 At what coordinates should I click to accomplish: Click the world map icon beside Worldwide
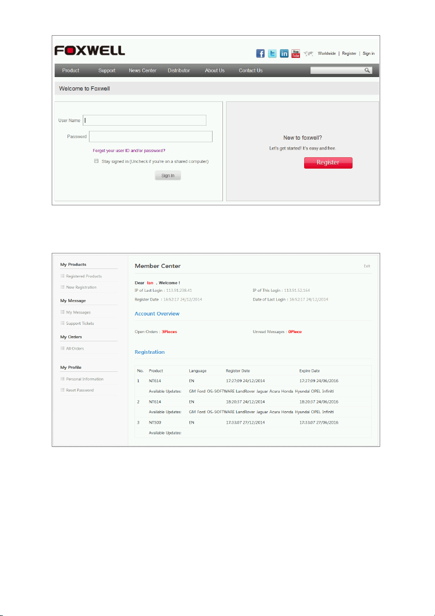[x=308, y=54]
